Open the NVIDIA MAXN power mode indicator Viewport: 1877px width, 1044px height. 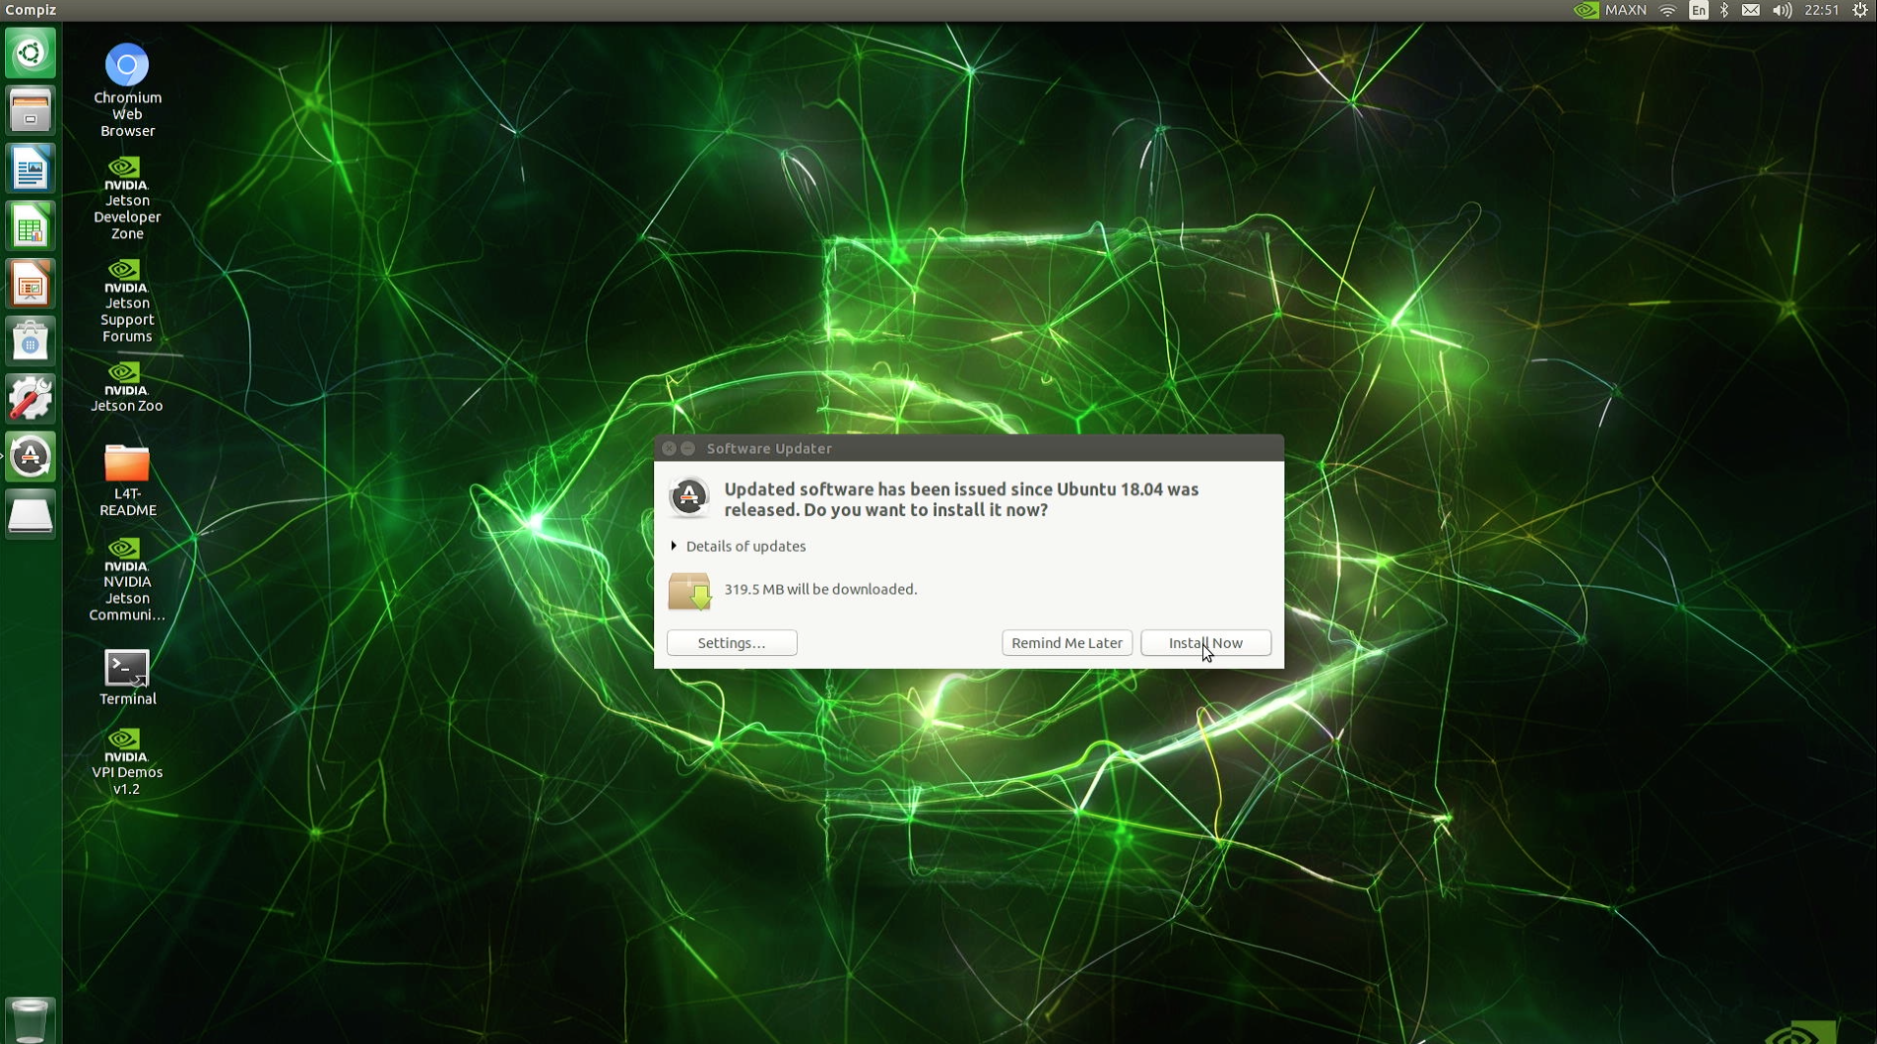point(1610,10)
